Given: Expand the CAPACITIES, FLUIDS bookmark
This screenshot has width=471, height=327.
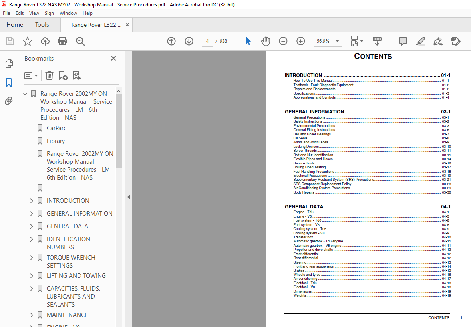Looking at the screenshot, I should [32, 289].
